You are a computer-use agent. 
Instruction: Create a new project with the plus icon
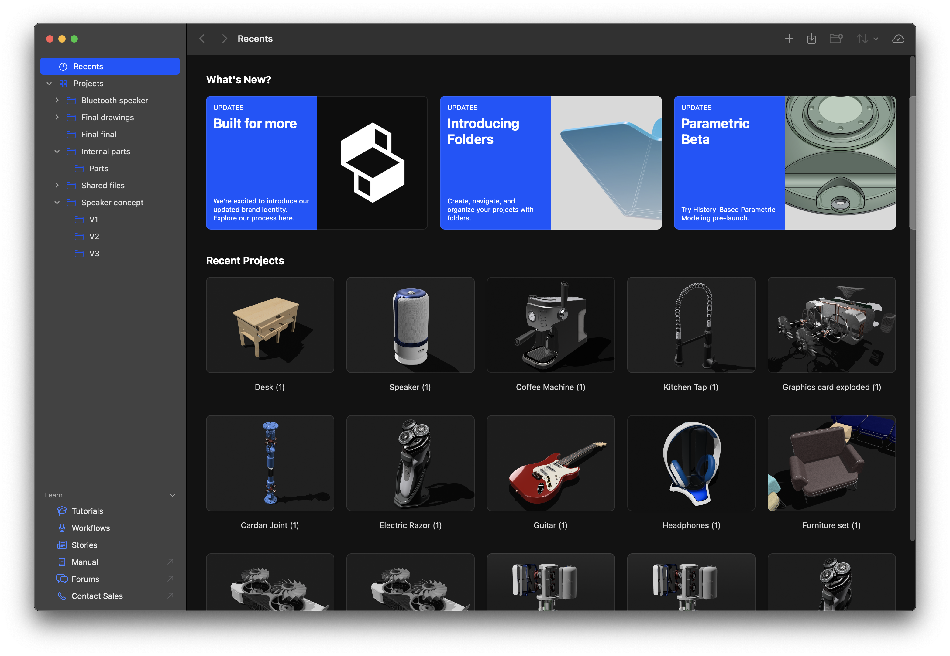789,38
